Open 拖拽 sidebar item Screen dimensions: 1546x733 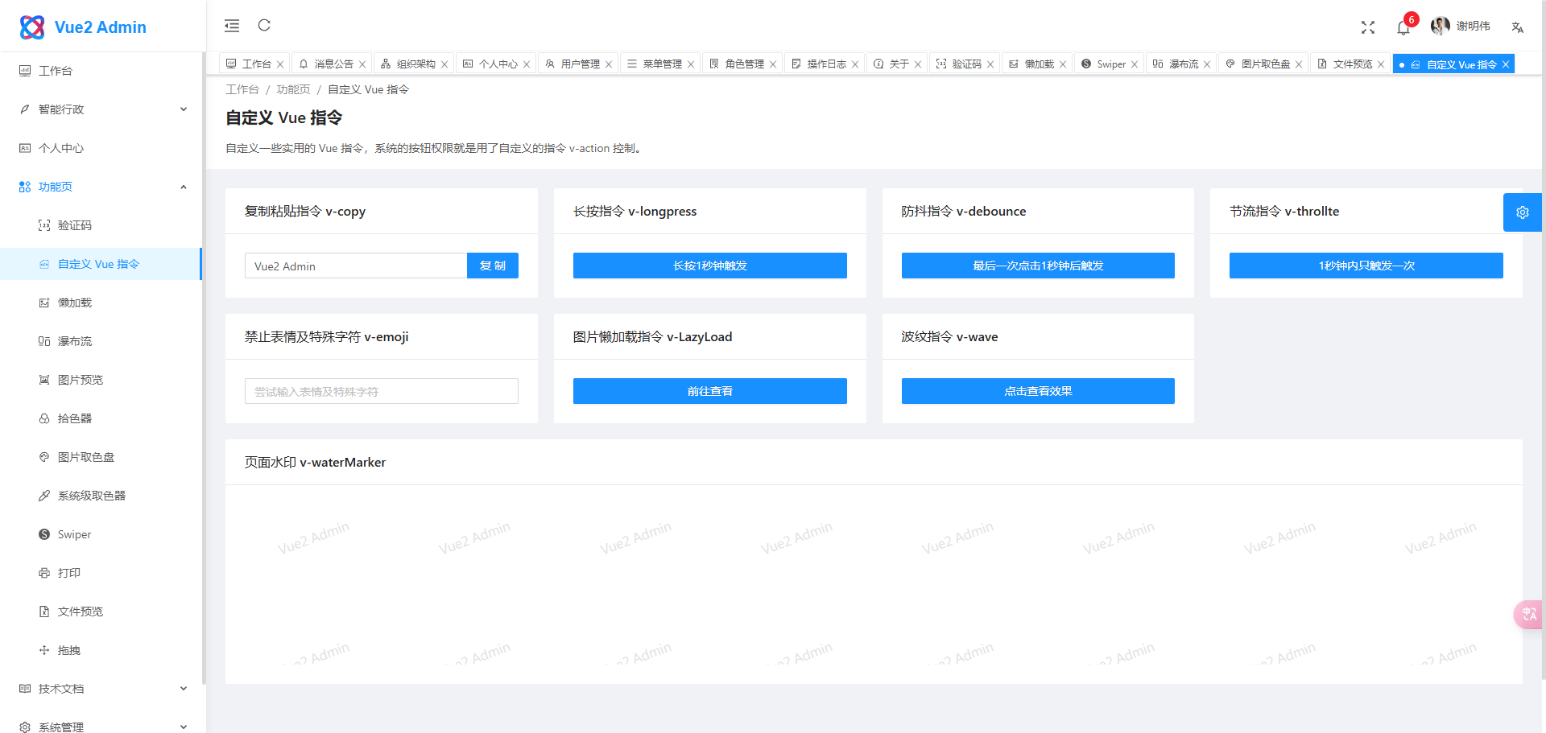[101, 650]
